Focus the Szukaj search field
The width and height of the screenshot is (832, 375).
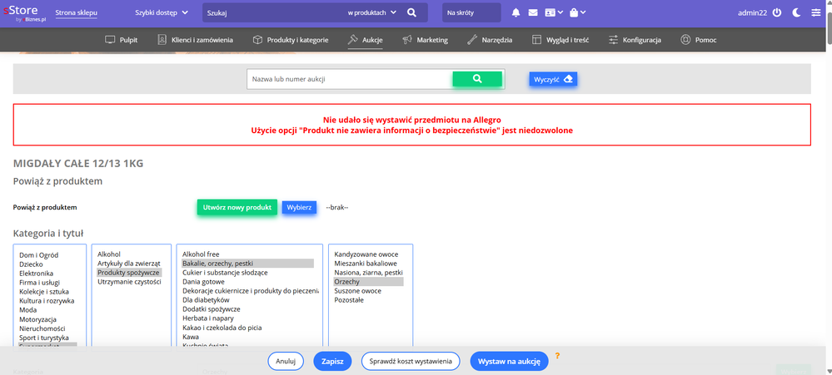(273, 12)
